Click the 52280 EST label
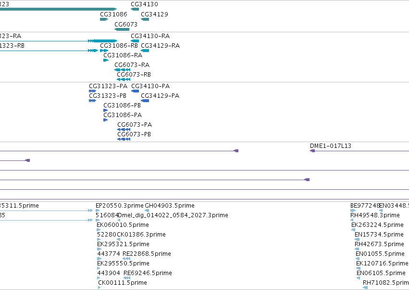The width and height of the screenshot is (409, 290). click(107, 235)
